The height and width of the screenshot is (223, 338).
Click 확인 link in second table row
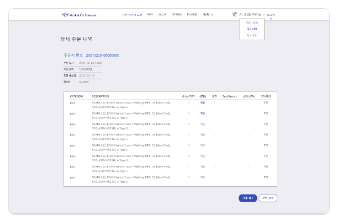tap(203, 113)
